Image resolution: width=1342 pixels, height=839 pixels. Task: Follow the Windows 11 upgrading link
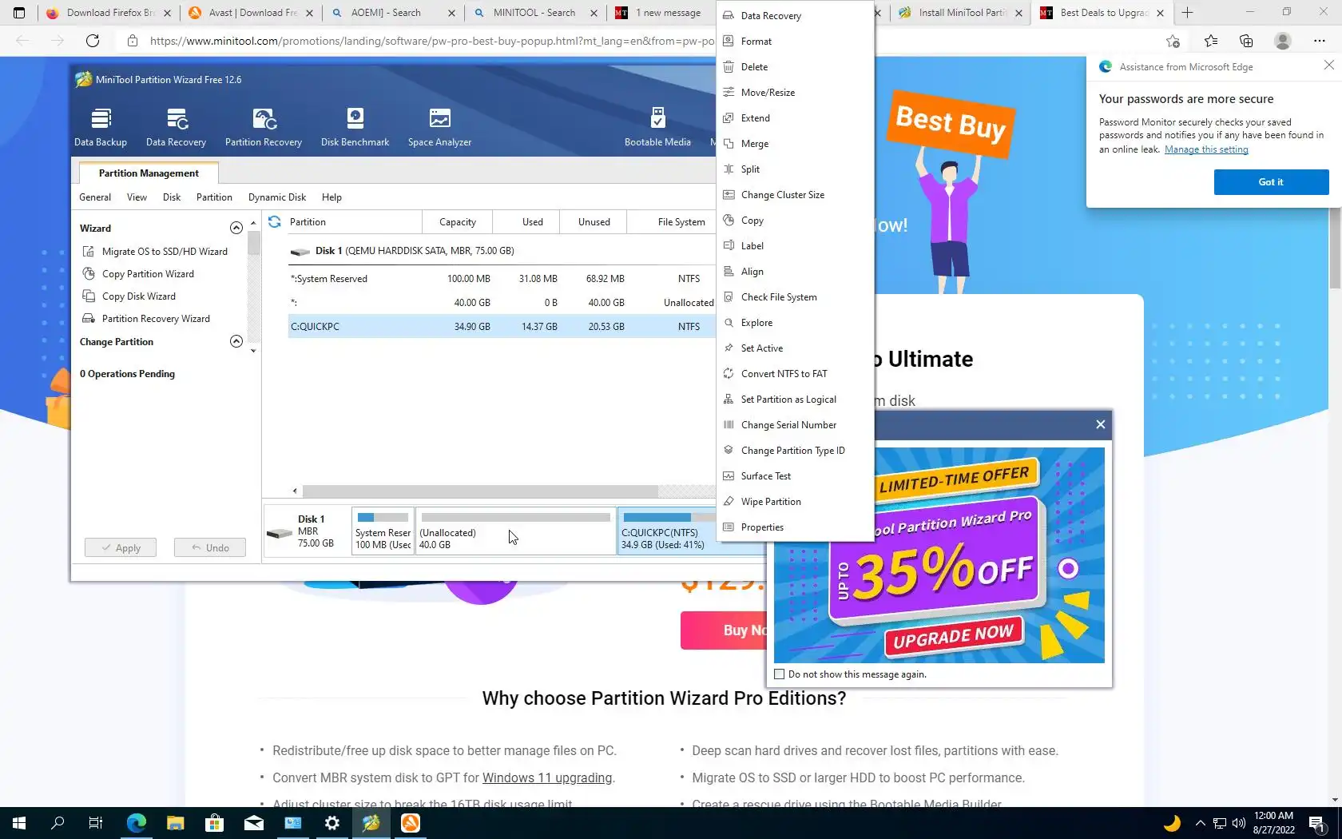[547, 777]
